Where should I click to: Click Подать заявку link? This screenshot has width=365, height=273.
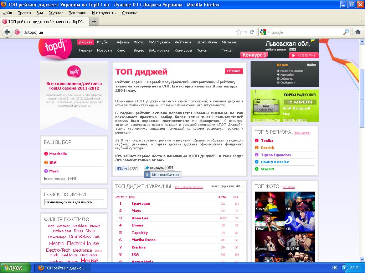pos(295,120)
